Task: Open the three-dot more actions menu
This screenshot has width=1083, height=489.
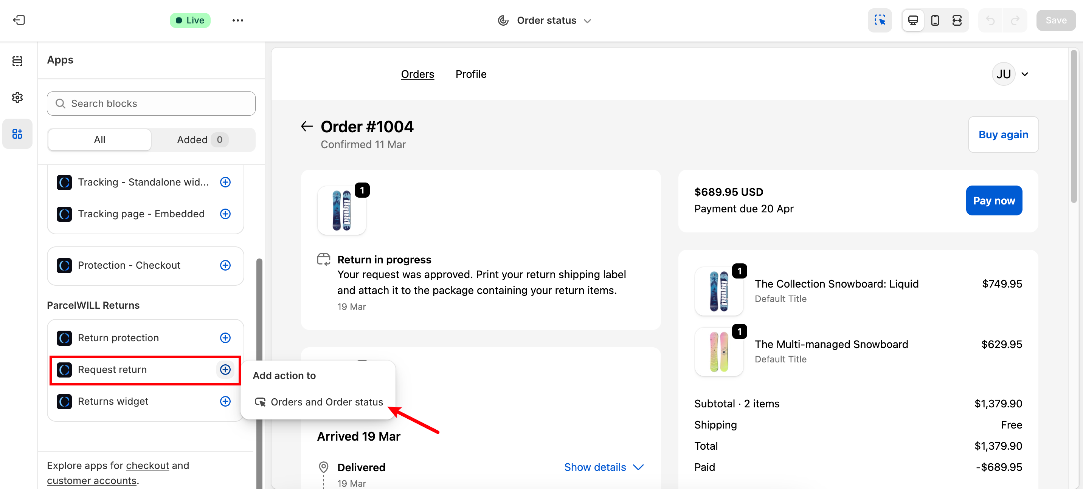Action: pyautogui.click(x=237, y=20)
